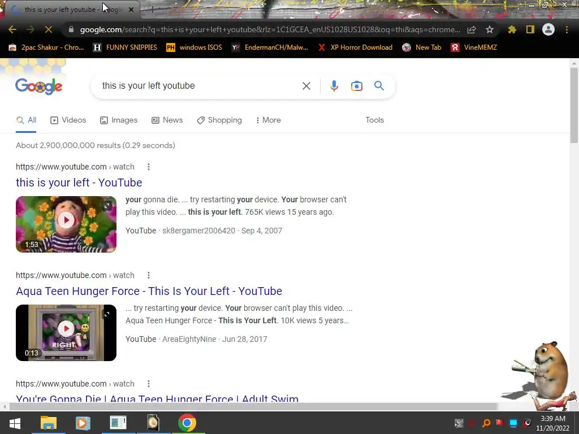Screen dimensions: 579x434
Task: Click the vertical scrollbar thumb
Action: tap(574, 106)
